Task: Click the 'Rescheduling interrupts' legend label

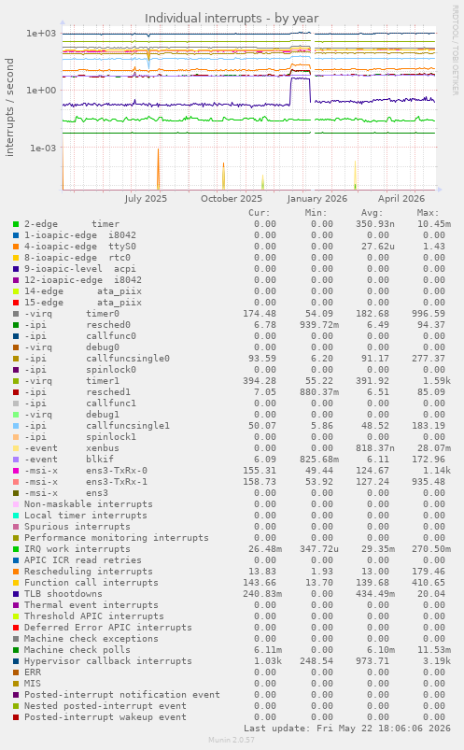Action: pyautogui.click(x=89, y=571)
